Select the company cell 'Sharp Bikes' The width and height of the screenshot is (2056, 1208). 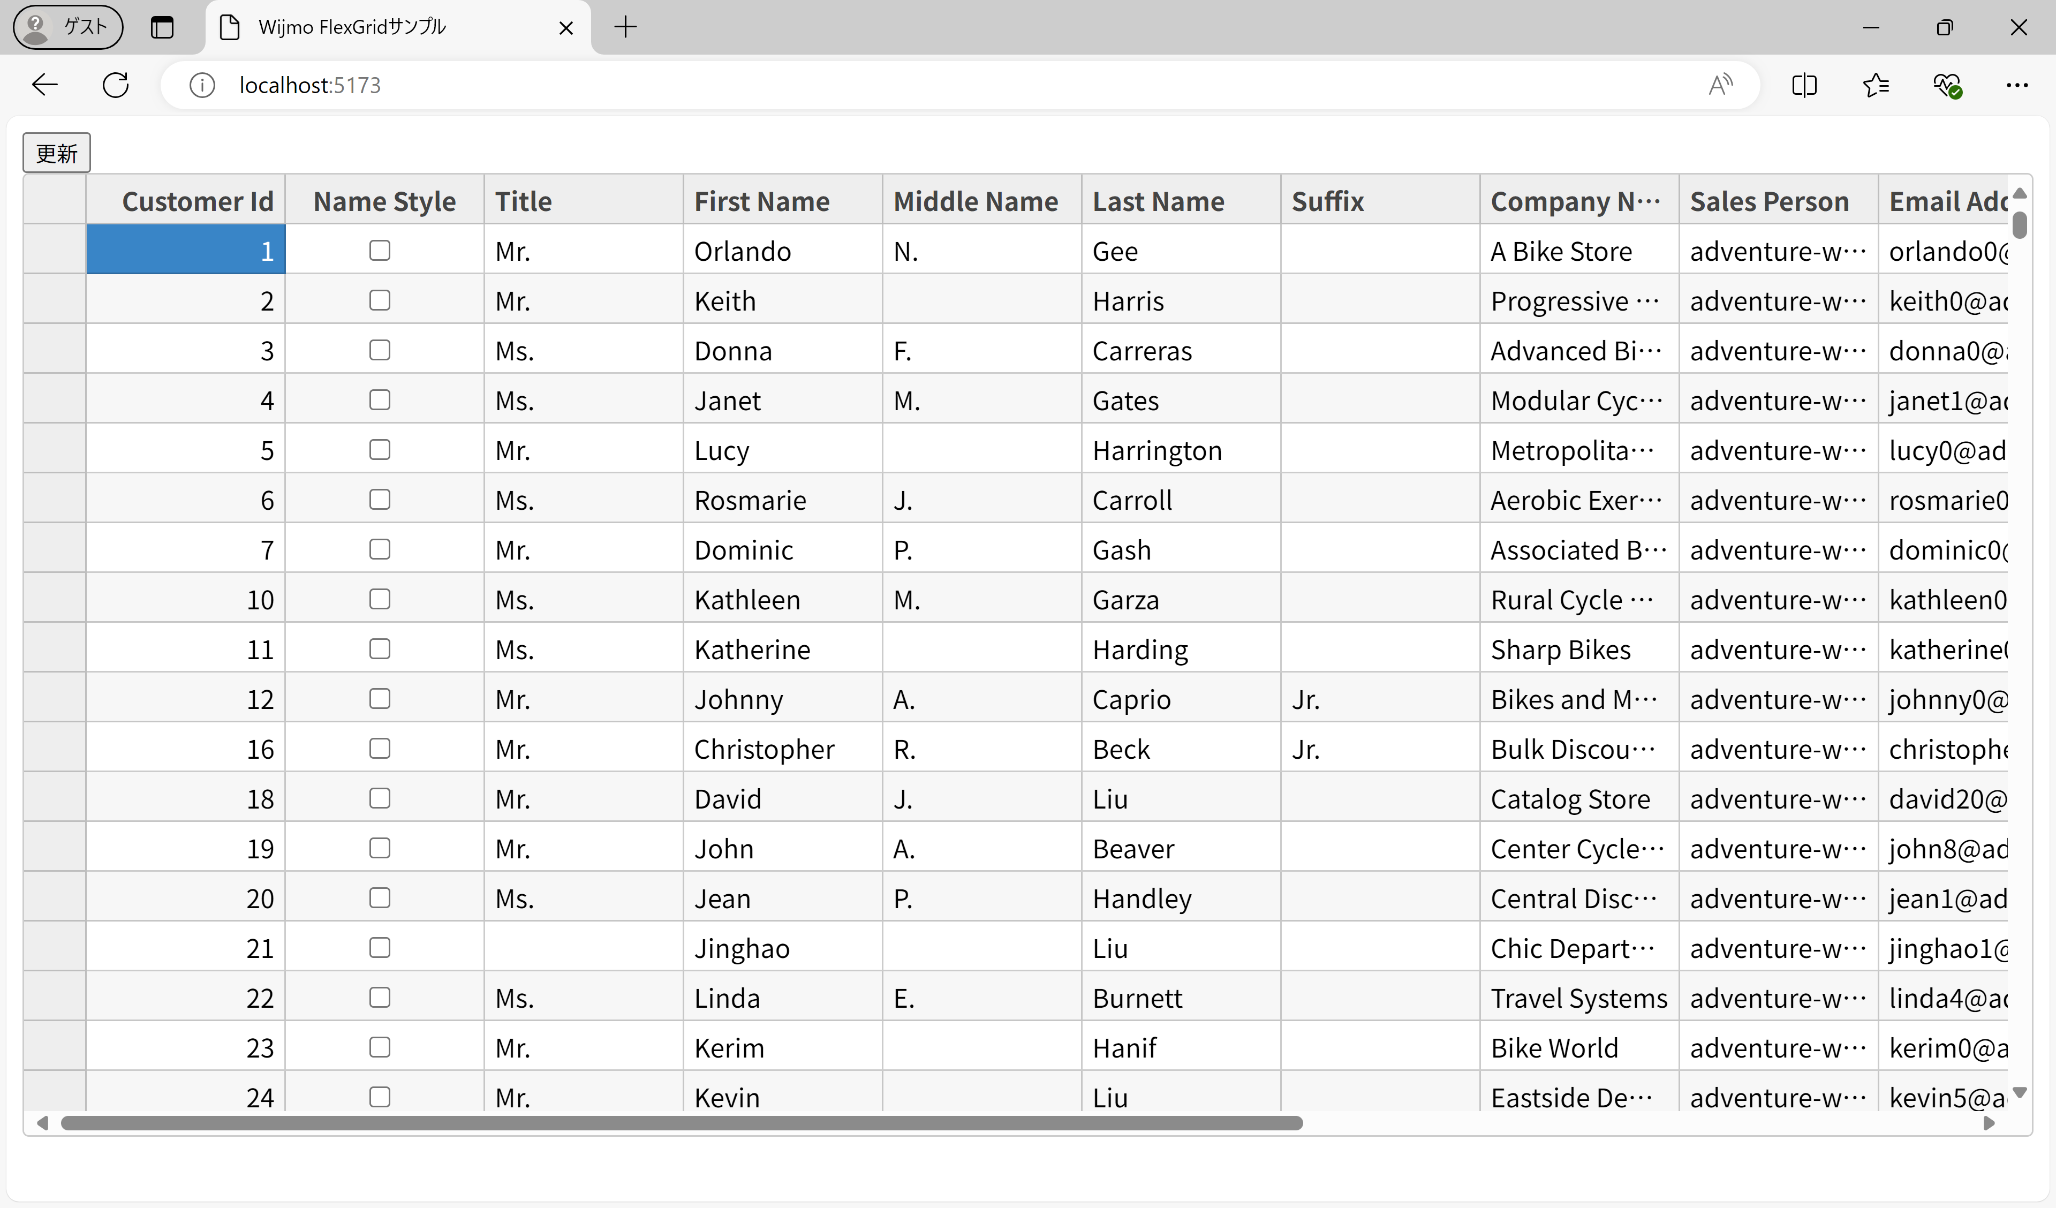click(x=1579, y=648)
